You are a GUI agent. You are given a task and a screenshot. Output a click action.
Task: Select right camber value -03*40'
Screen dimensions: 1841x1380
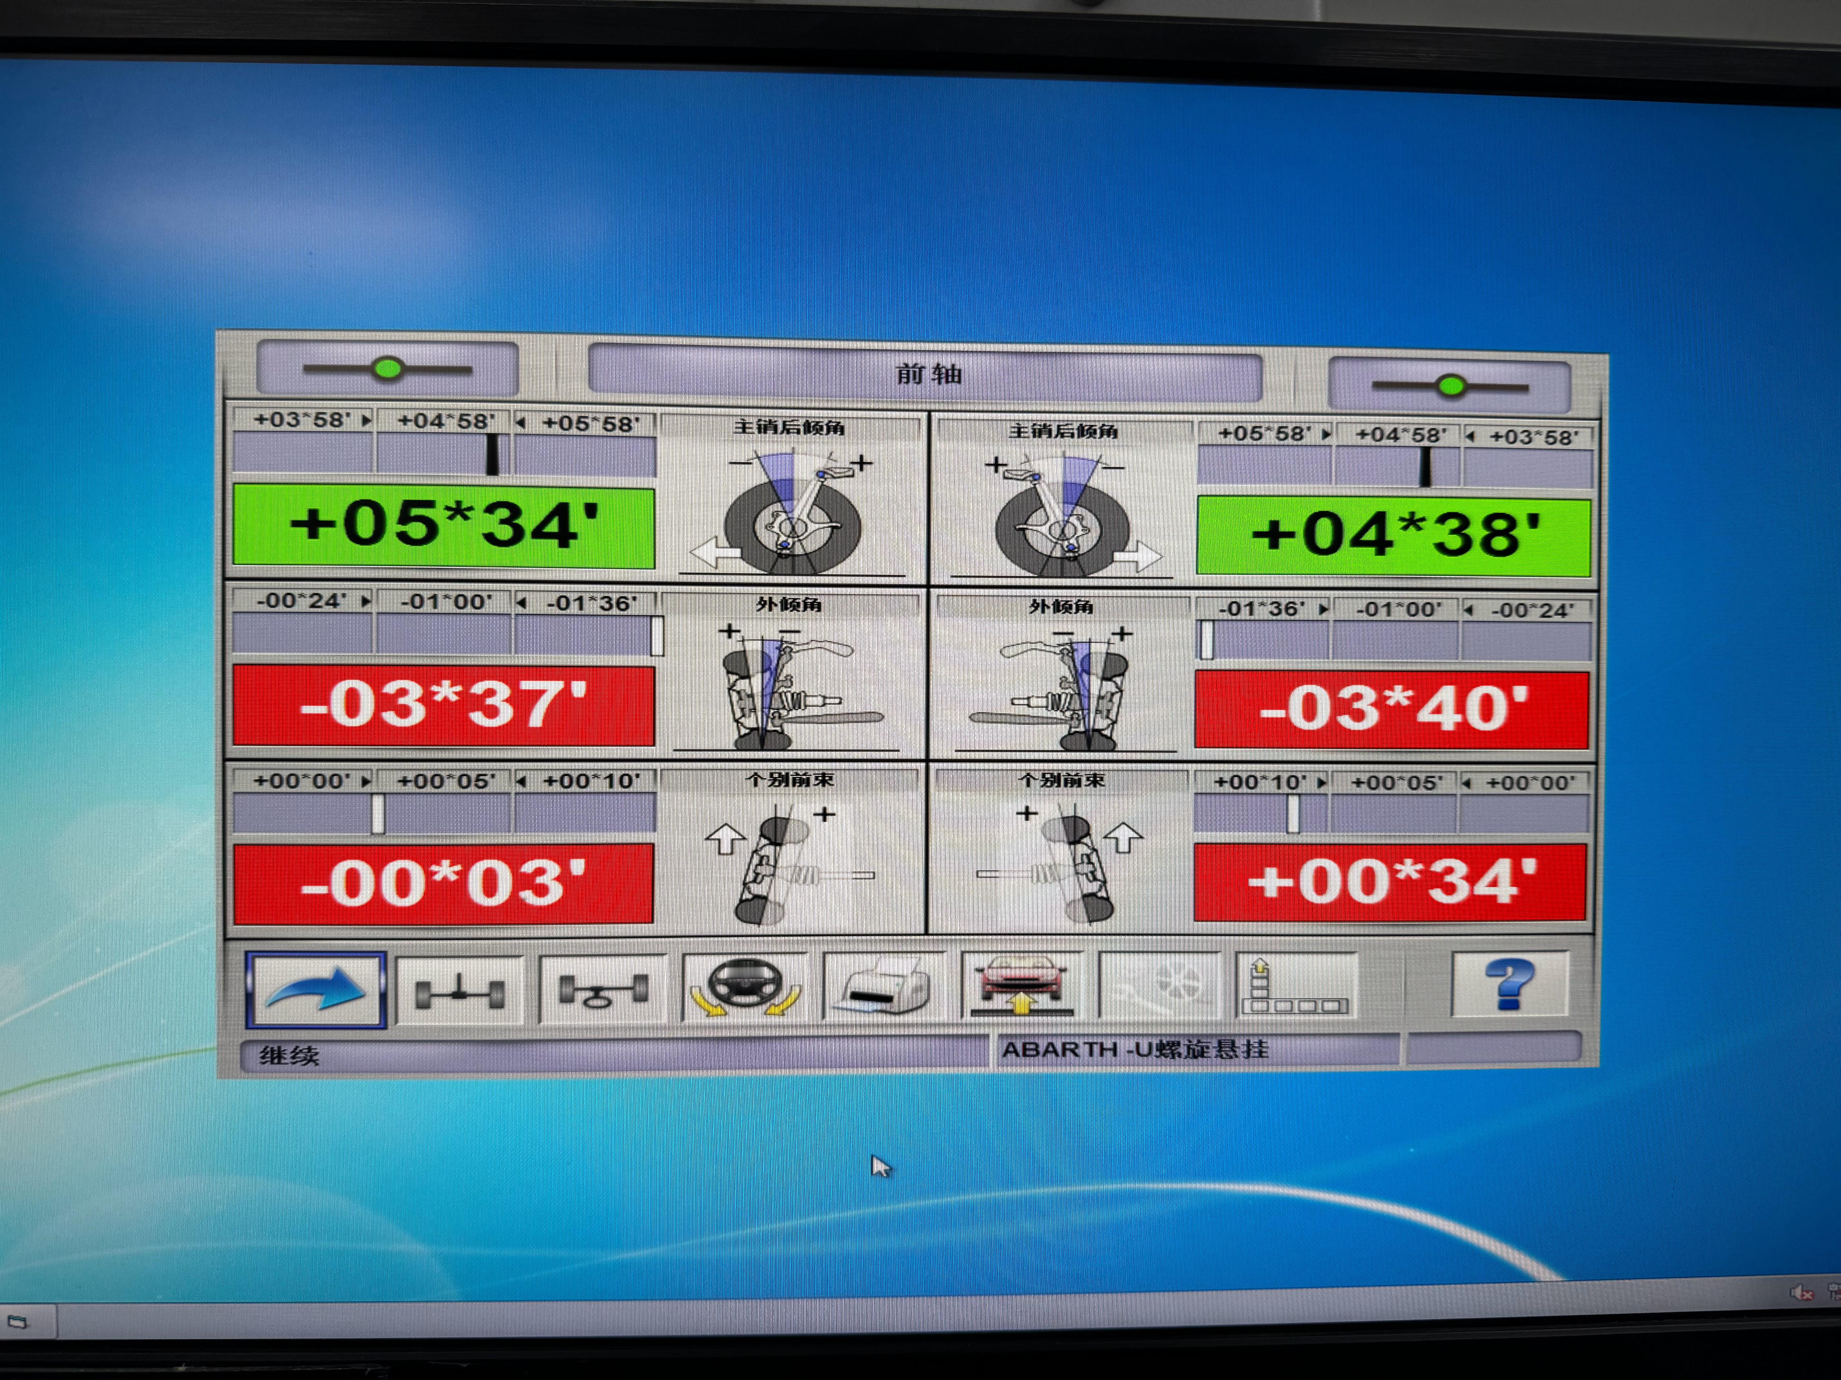click(x=1392, y=710)
